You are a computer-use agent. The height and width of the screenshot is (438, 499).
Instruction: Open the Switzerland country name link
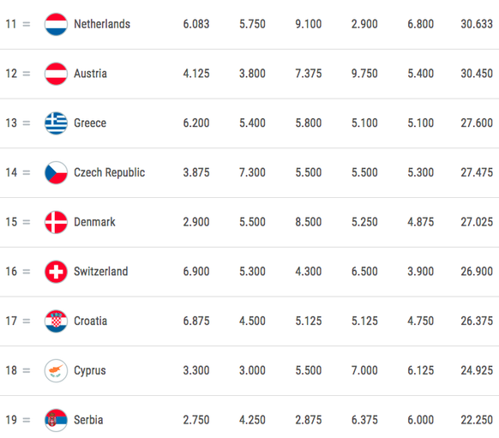point(101,272)
